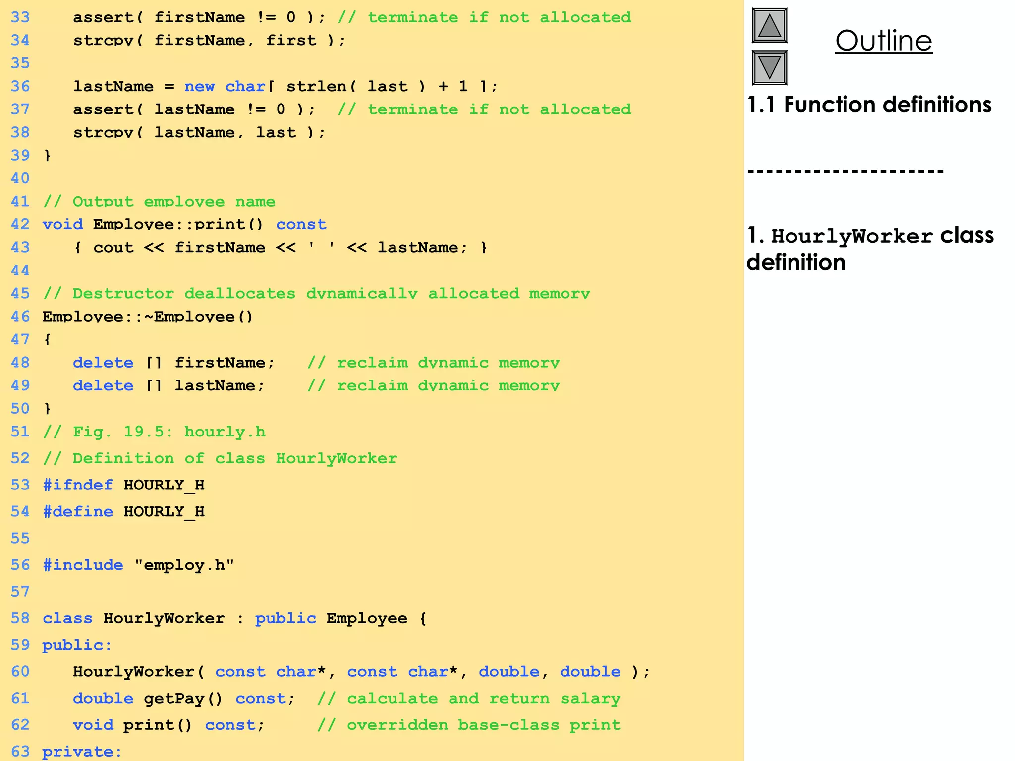
Task: Select the 'HourlyWorker class definition' outline entry
Action: (x=870, y=249)
